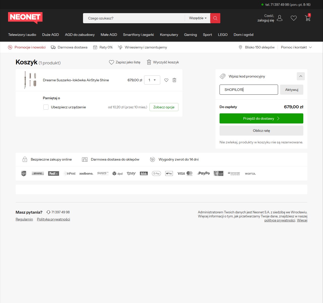
Task: Click the FedEx logo
Action: [x=53, y=173]
